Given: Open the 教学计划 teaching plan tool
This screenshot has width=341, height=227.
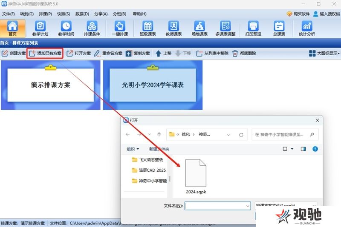Looking at the screenshot, I should [40, 28].
